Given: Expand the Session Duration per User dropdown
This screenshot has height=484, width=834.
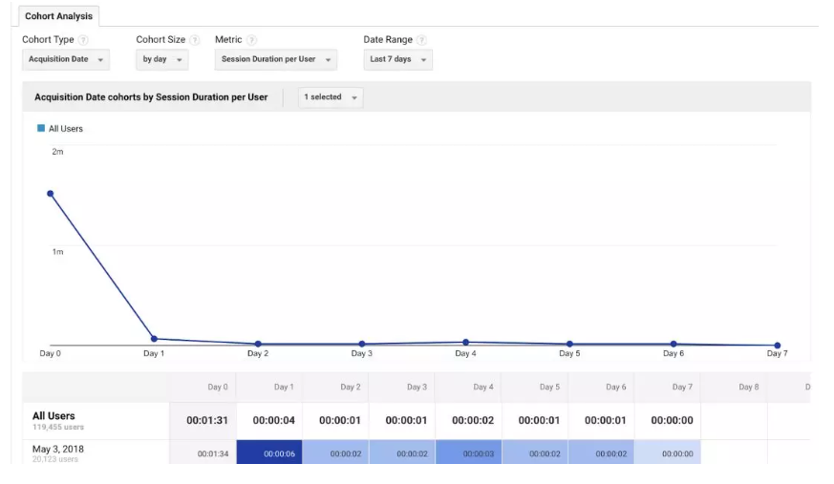Looking at the screenshot, I should pyautogui.click(x=276, y=59).
